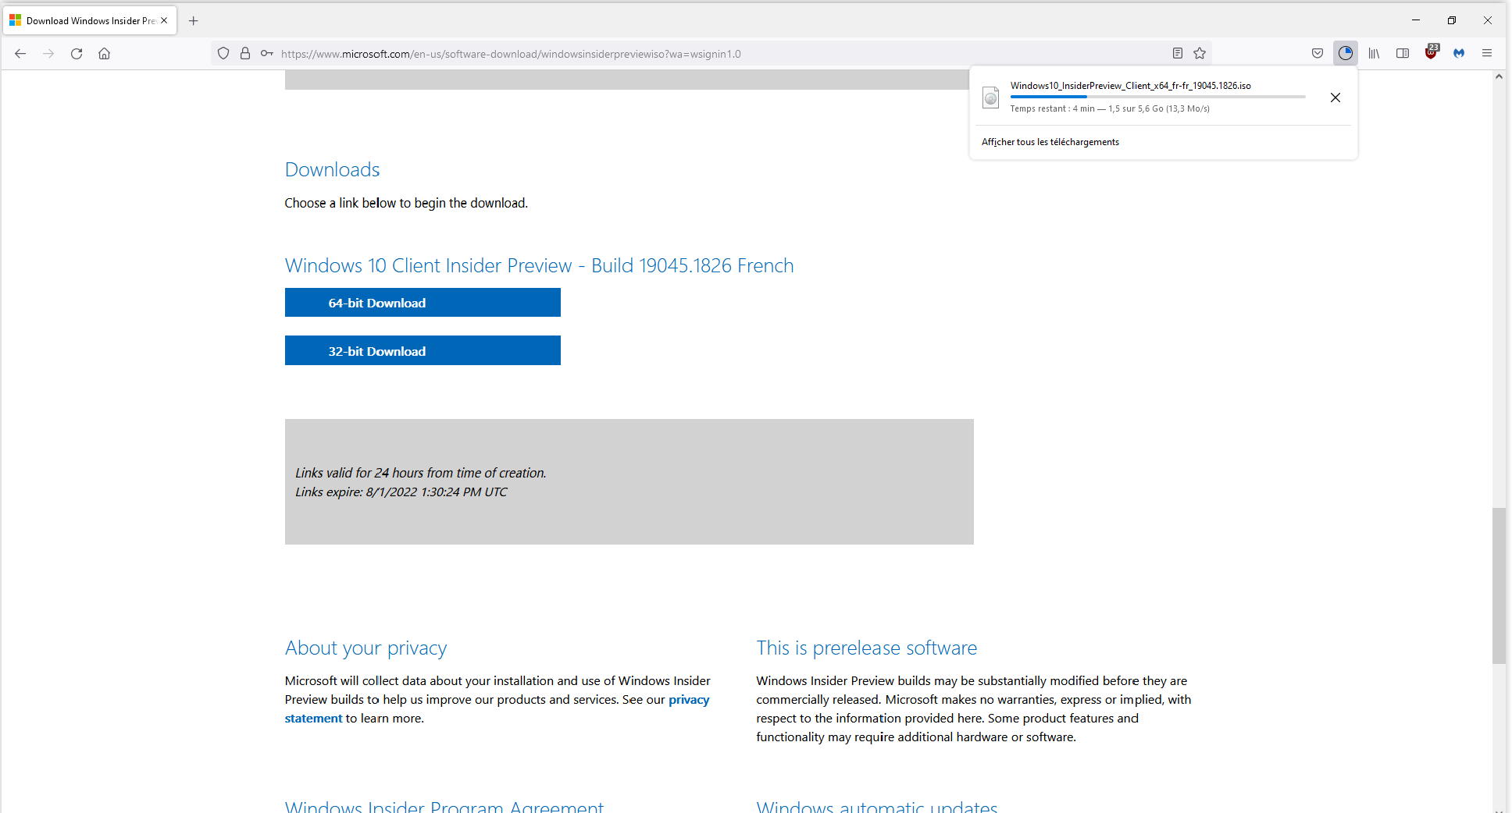The image size is (1512, 813).
Task: Toggle the downloads panel button
Action: tap(1345, 54)
